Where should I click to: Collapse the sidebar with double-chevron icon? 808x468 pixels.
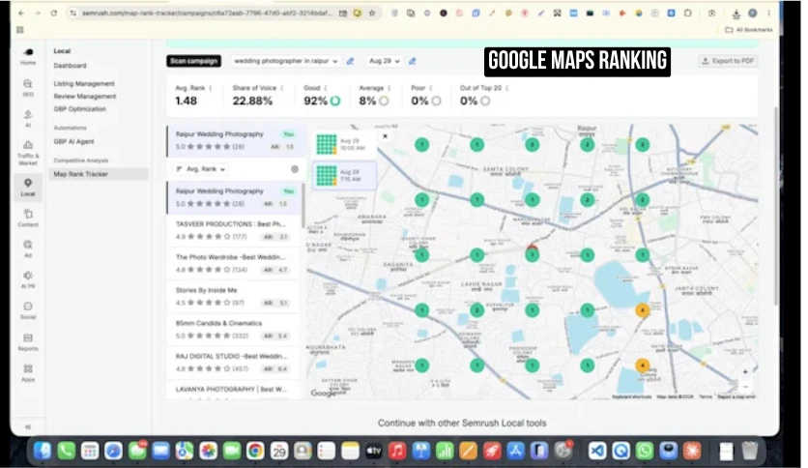click(28, 426)
